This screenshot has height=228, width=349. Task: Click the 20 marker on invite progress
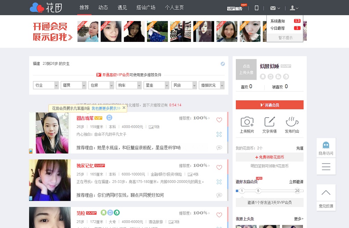point(297,191)
